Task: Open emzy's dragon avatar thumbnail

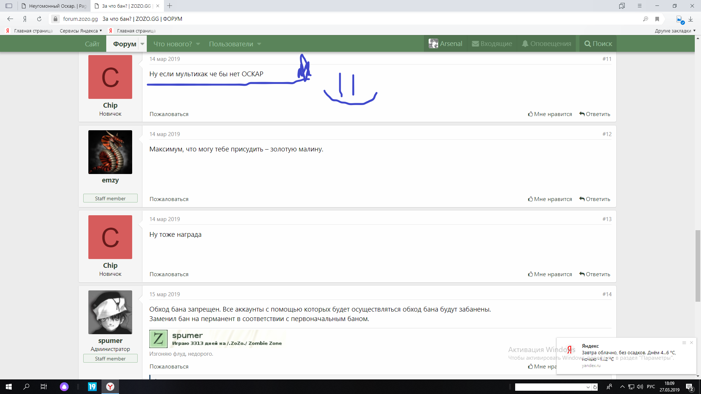Action: pos(110,152)
